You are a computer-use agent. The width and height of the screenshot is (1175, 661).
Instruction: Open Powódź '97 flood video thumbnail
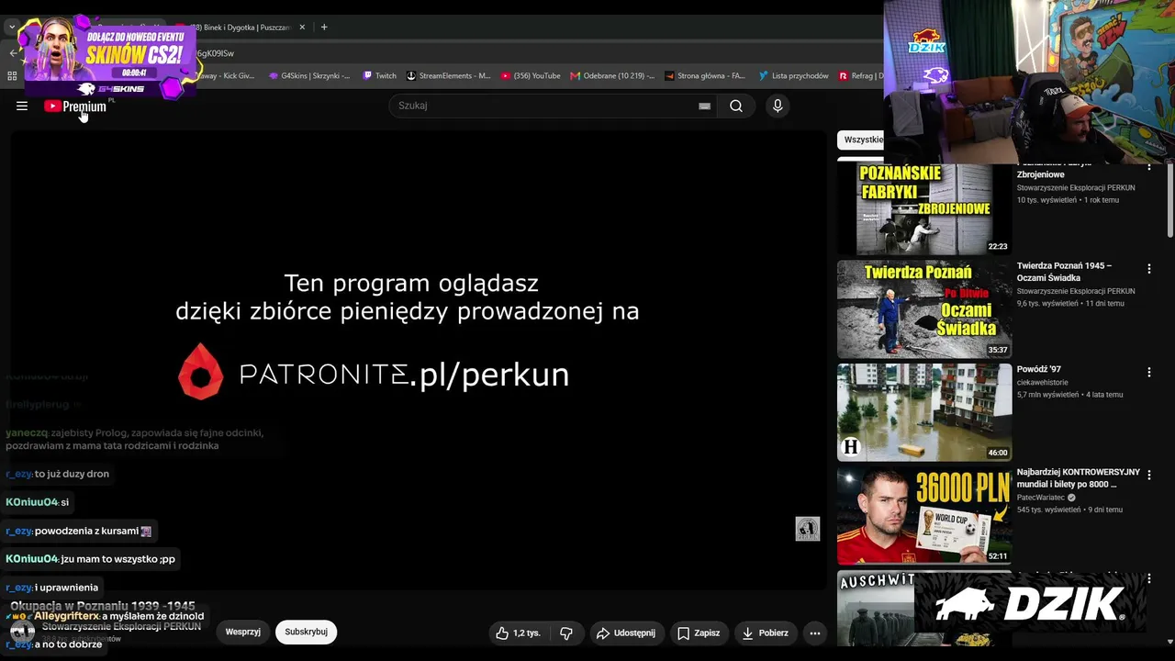coord(924,412)
